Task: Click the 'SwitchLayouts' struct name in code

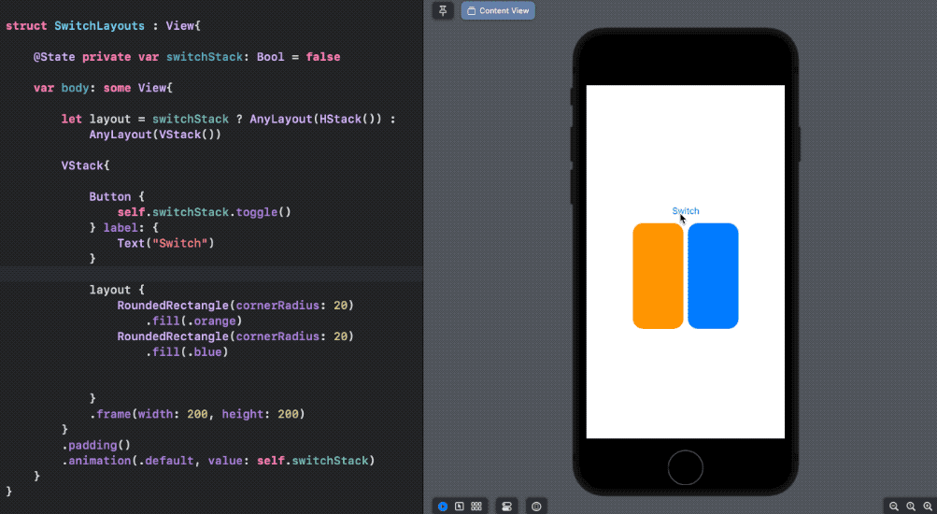Action: tap(99, 26)
